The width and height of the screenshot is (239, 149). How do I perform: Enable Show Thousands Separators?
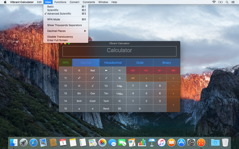66,25
